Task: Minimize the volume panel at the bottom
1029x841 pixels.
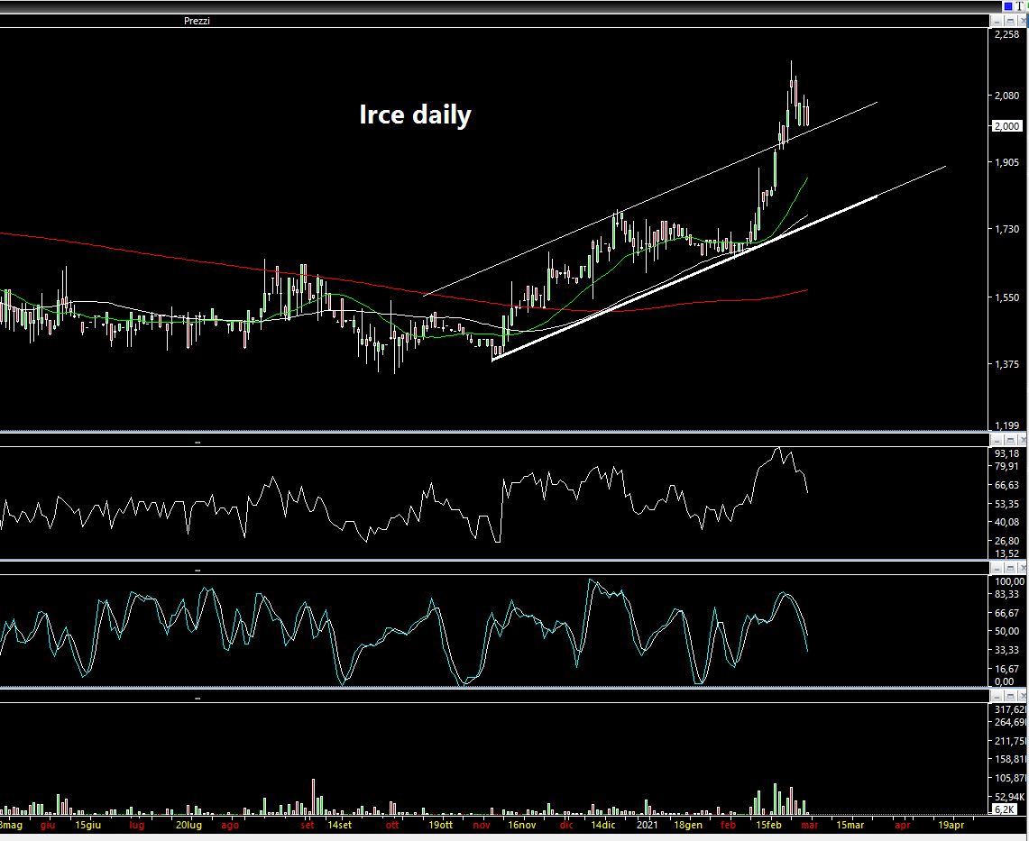Action: 997,696
